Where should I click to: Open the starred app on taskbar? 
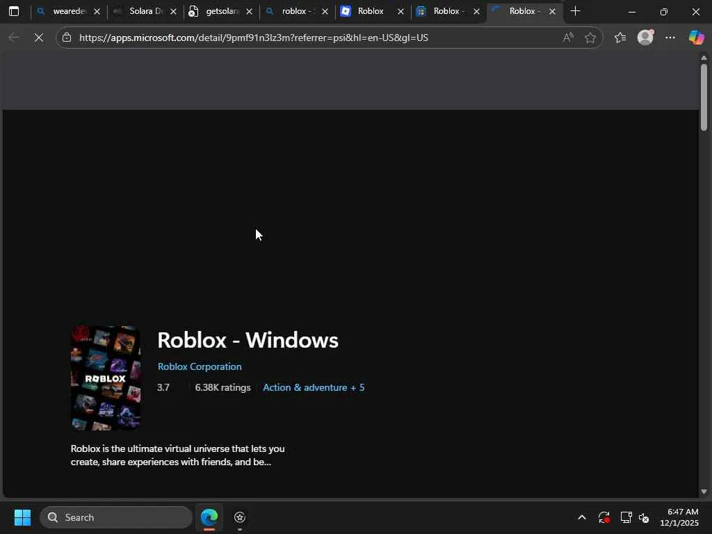tap(240, 517)
